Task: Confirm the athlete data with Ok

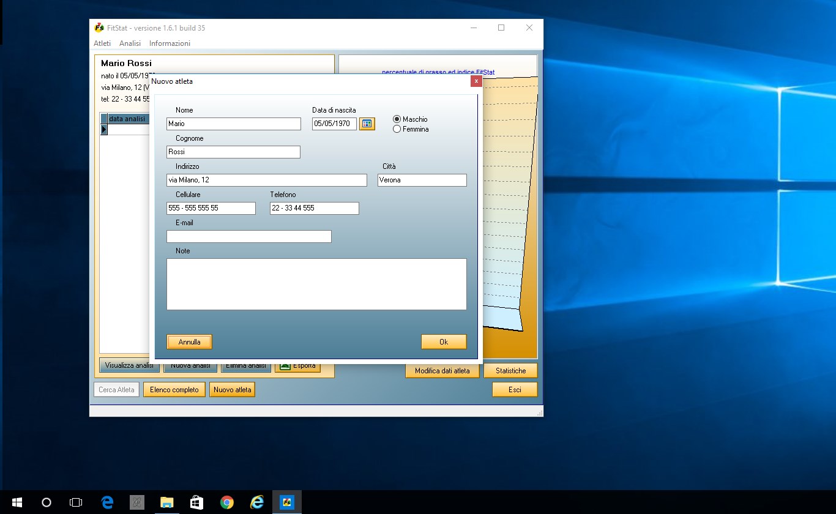Action: 444,342
